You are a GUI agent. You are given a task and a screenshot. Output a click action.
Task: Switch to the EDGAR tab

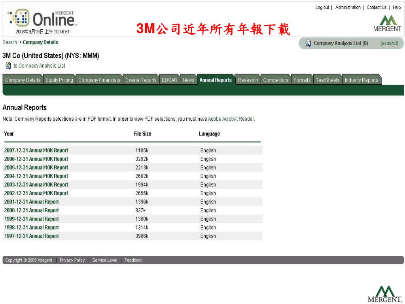click(x=169, y=80)
